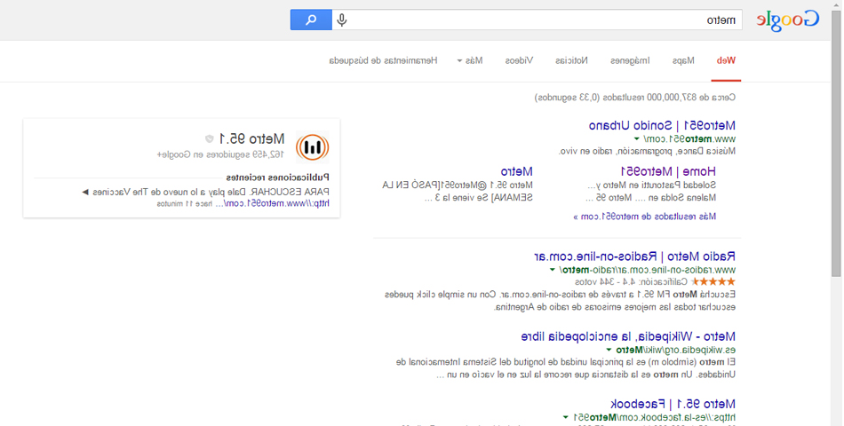Open 'Radio Metro | Radios-on-line.com.ar' result
This screenshot has height=426, width=844.
(x=634, y=256)
